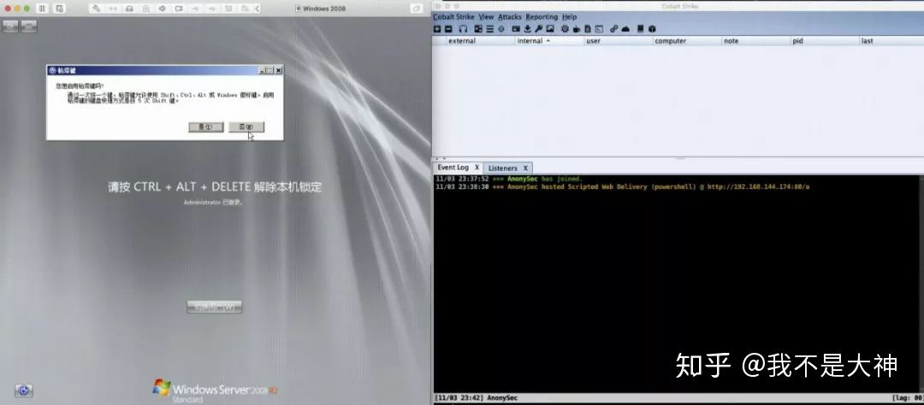924x405 pixels.
Task: Open the Help book icon in toolbar
Action: (641, 29)
